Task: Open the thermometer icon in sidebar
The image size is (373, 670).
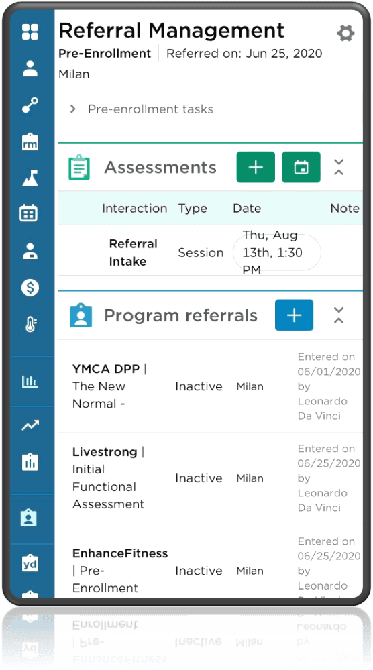Action: 30,325
